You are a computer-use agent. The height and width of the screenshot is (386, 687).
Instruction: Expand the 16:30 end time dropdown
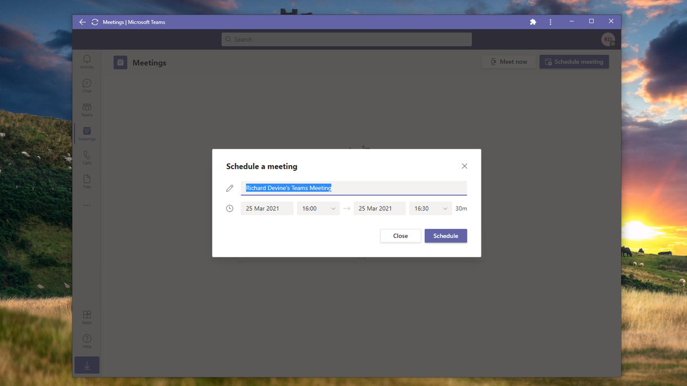pos(431,209)
